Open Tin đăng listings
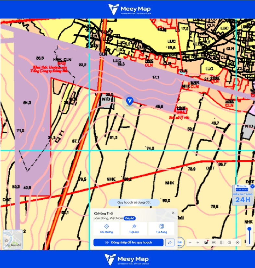The height and width of the screenshot is (268, 255). pyautogui.click(x=162, y=229)
